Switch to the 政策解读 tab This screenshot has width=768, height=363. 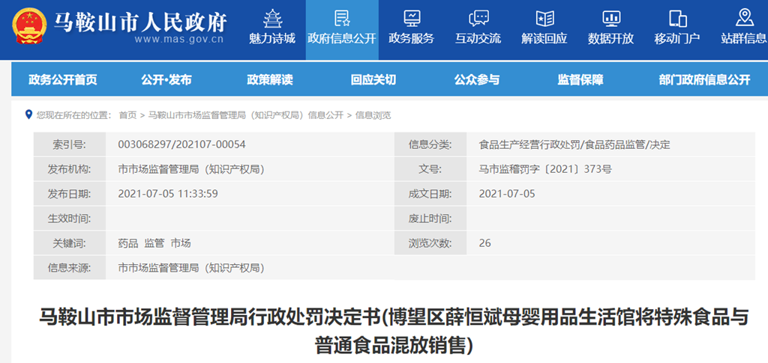[269, 80]
